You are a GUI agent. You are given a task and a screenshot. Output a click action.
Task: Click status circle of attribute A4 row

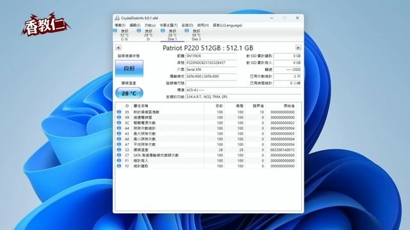point(119,128)
